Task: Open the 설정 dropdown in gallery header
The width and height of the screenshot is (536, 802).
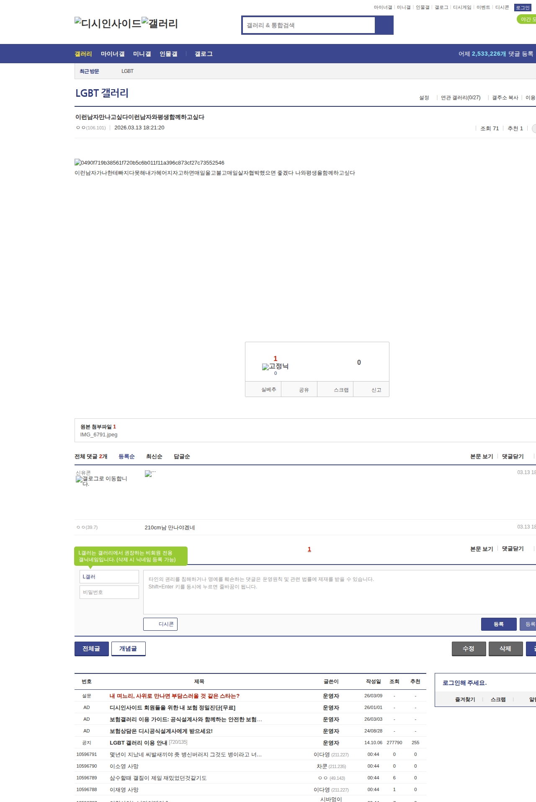Action: tap(424, 98)
